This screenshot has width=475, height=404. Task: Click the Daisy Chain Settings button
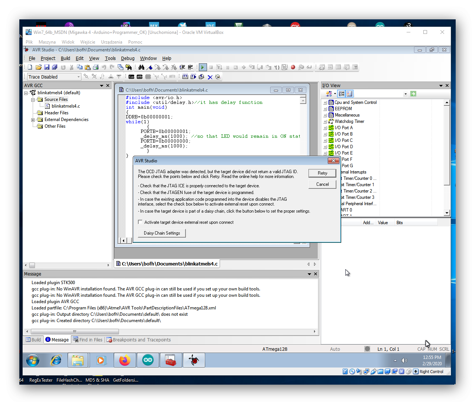[x=162, y=233]
